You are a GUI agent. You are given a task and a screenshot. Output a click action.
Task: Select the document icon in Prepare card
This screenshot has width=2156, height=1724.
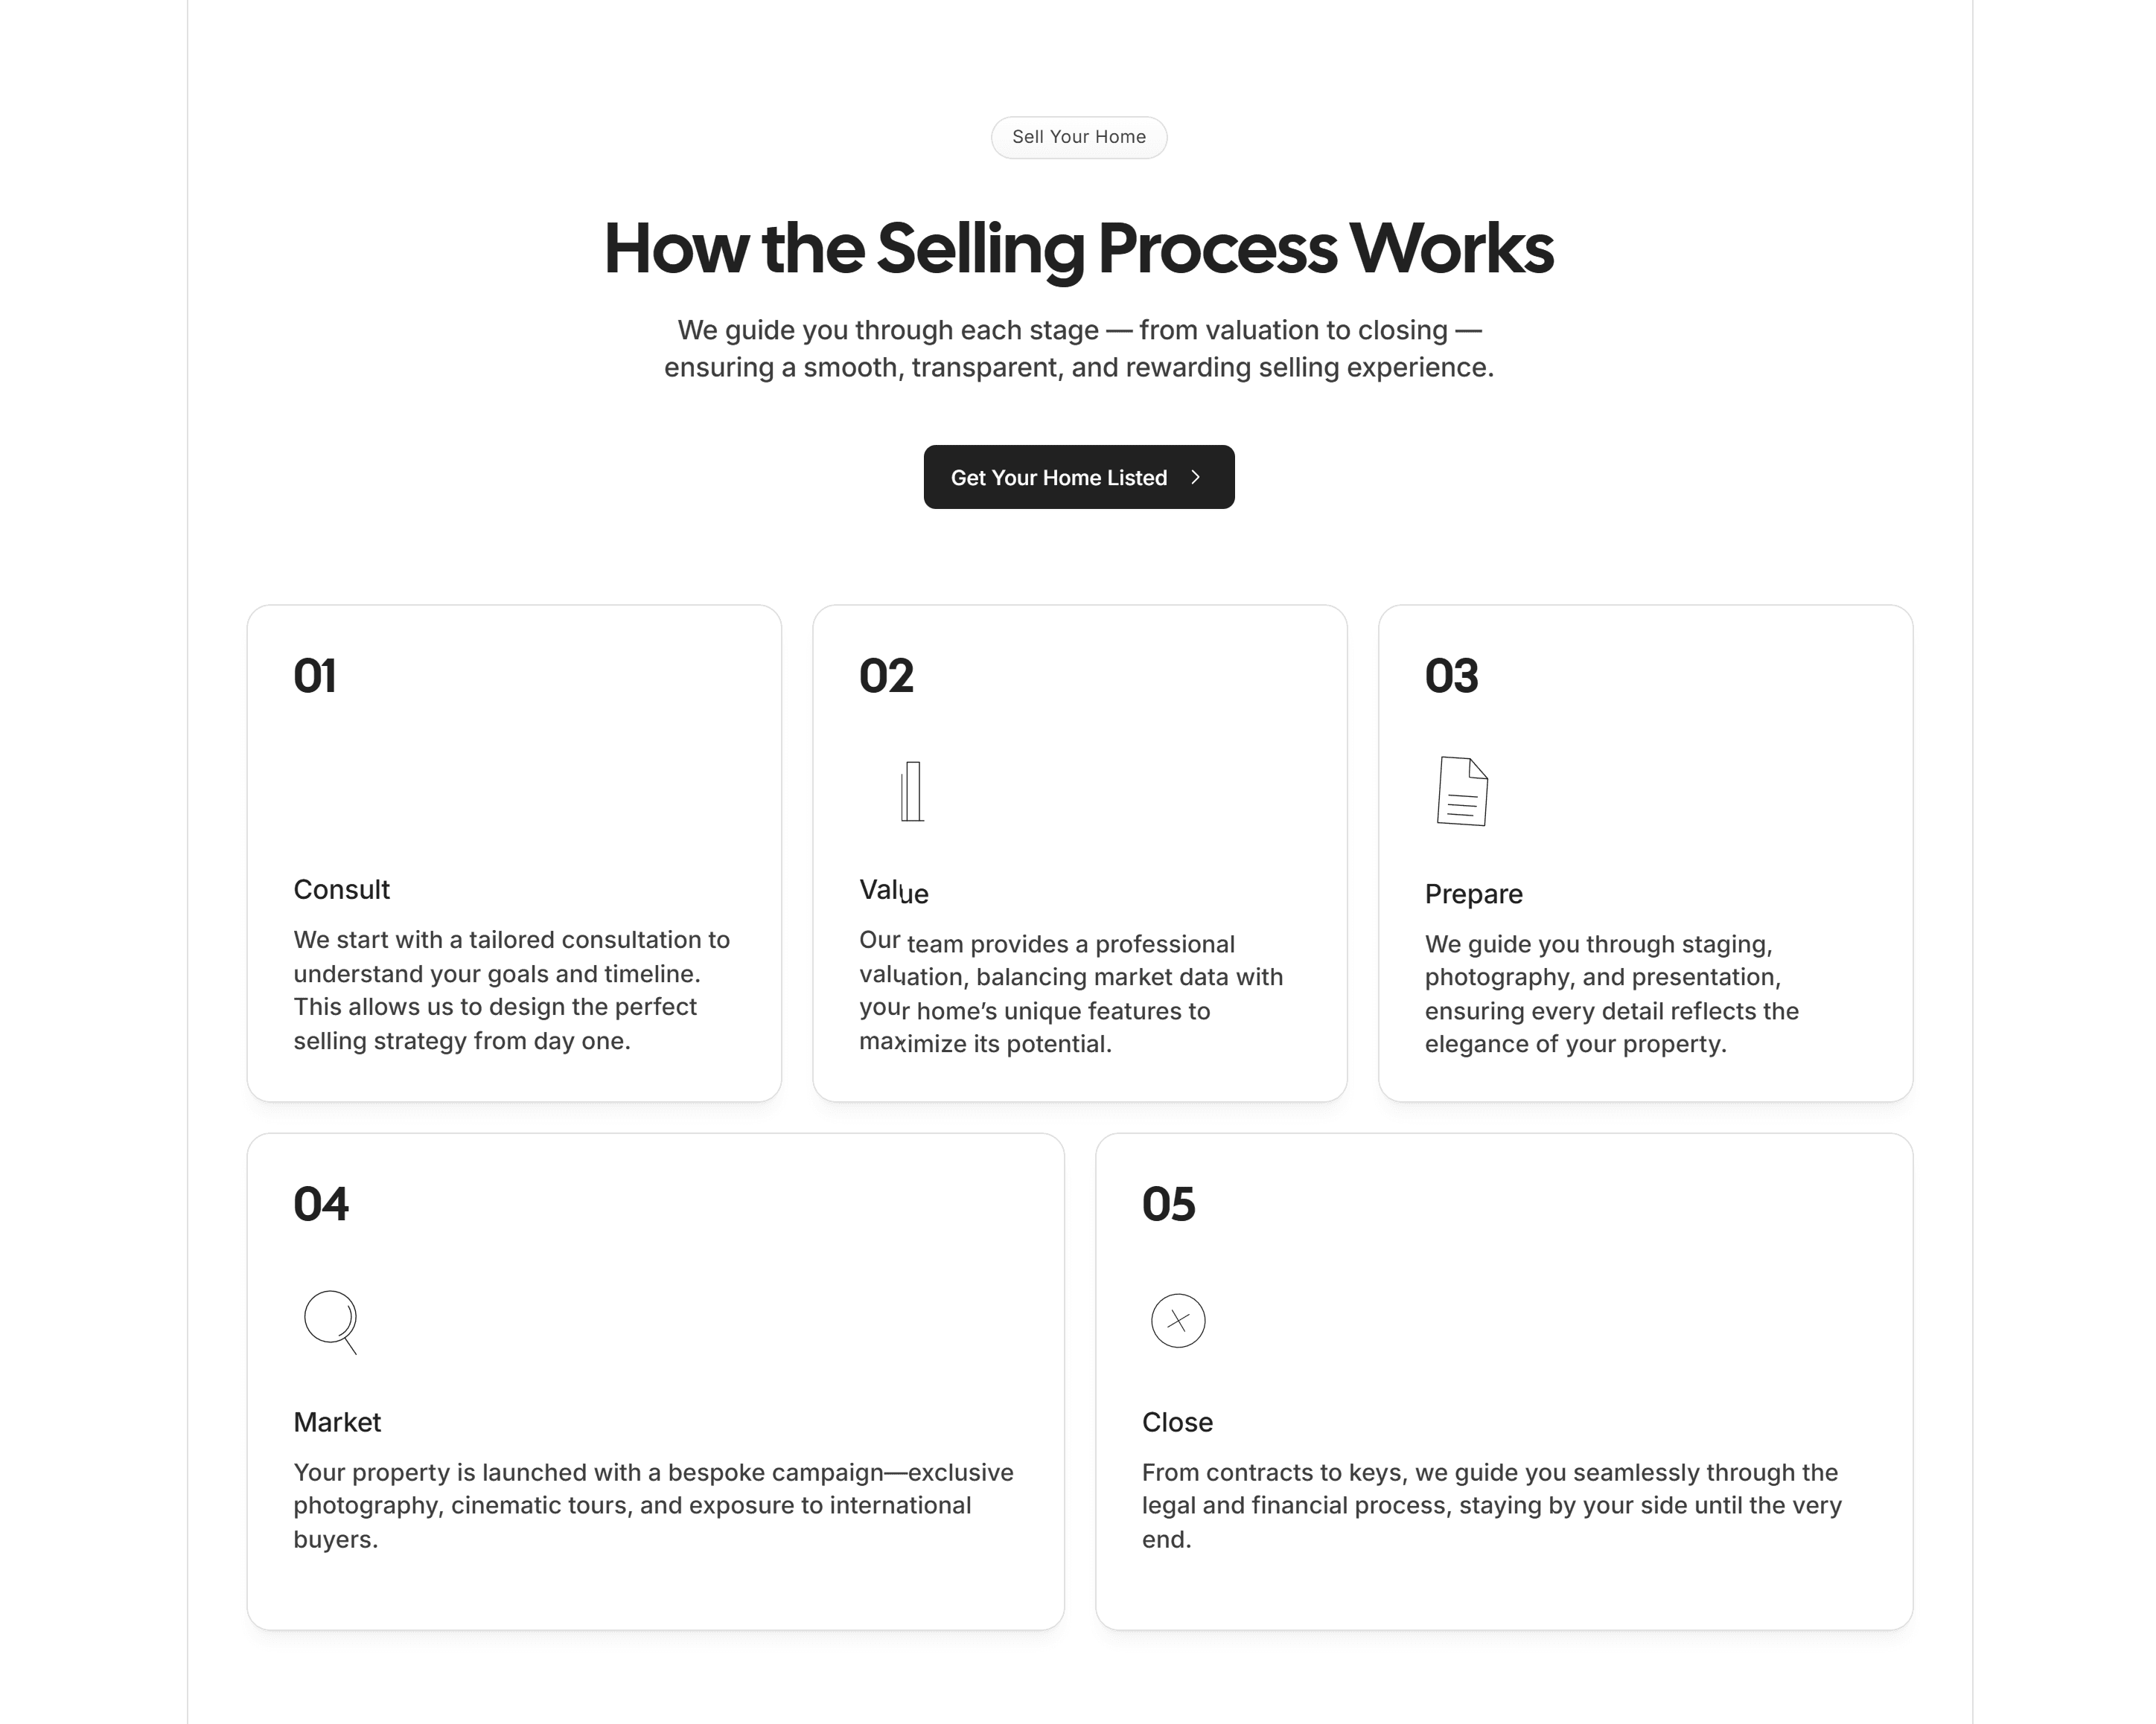tap(1462, 790)
